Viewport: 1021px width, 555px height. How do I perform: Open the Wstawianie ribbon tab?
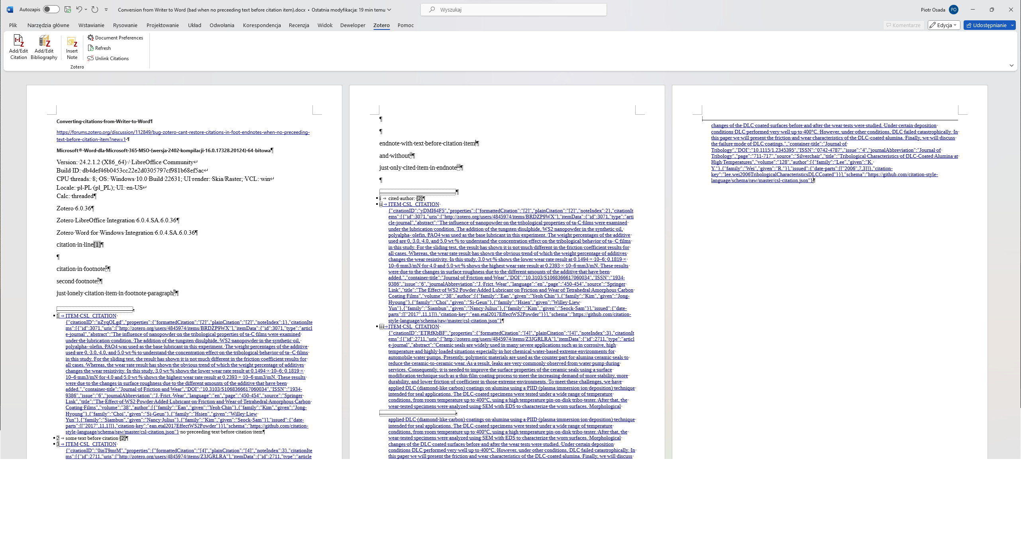[91, 25]
